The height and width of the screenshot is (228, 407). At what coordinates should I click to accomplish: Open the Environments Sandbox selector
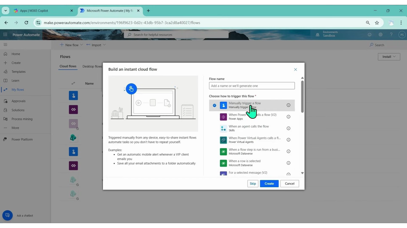(x=327, y=34)
